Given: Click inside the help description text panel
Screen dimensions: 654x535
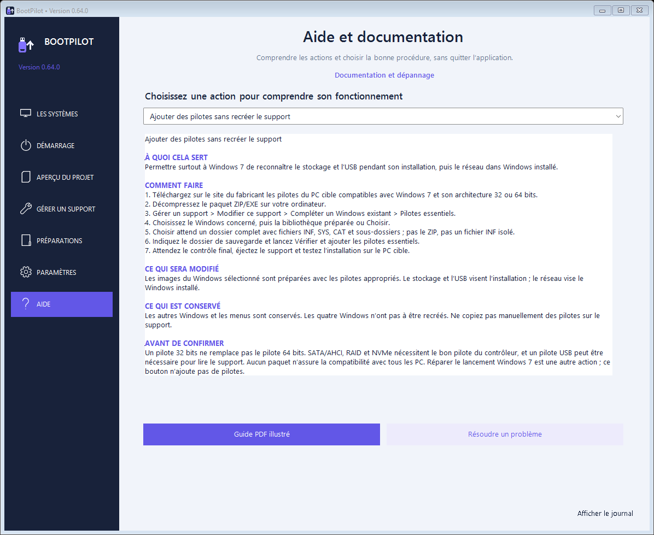Looking at the screenshot, I should 378,255.
